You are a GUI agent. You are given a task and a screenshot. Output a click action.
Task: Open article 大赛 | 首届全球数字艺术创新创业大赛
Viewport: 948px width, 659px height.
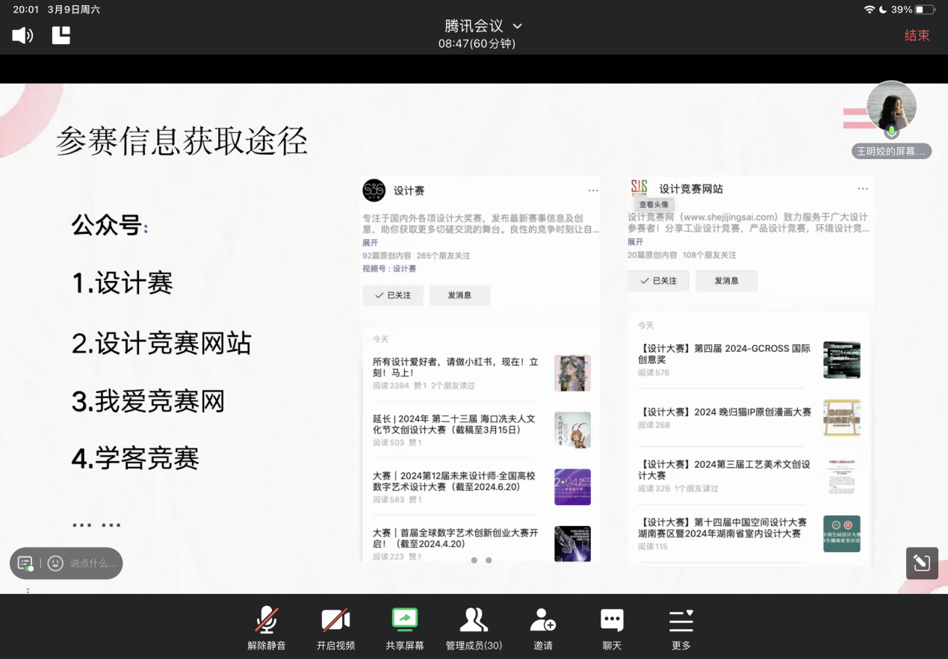pyautogui.click(x=456, y=538)
